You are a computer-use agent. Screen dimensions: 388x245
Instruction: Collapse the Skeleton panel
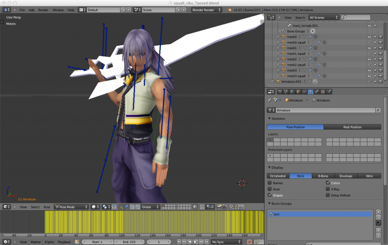coord(269,119)
